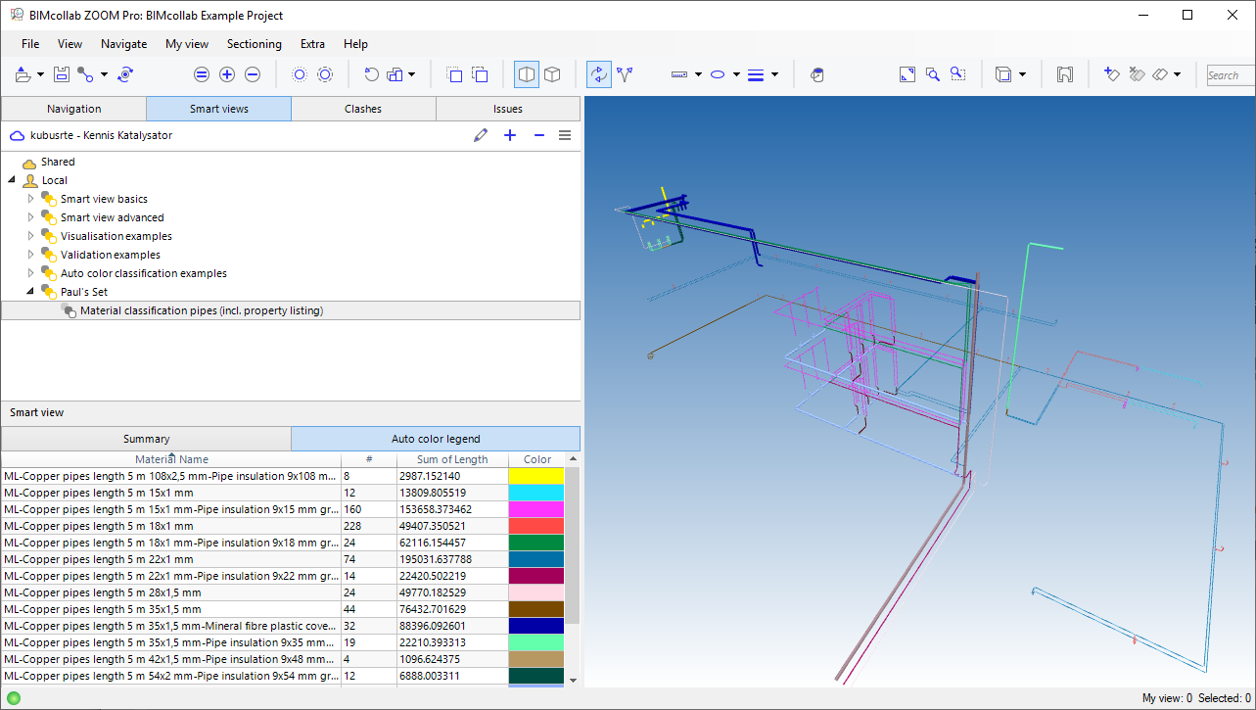Open section planes dropdown arrow
Image resolution: width=1256 pixels, height=710 pixels.
tap(1178, 74)
